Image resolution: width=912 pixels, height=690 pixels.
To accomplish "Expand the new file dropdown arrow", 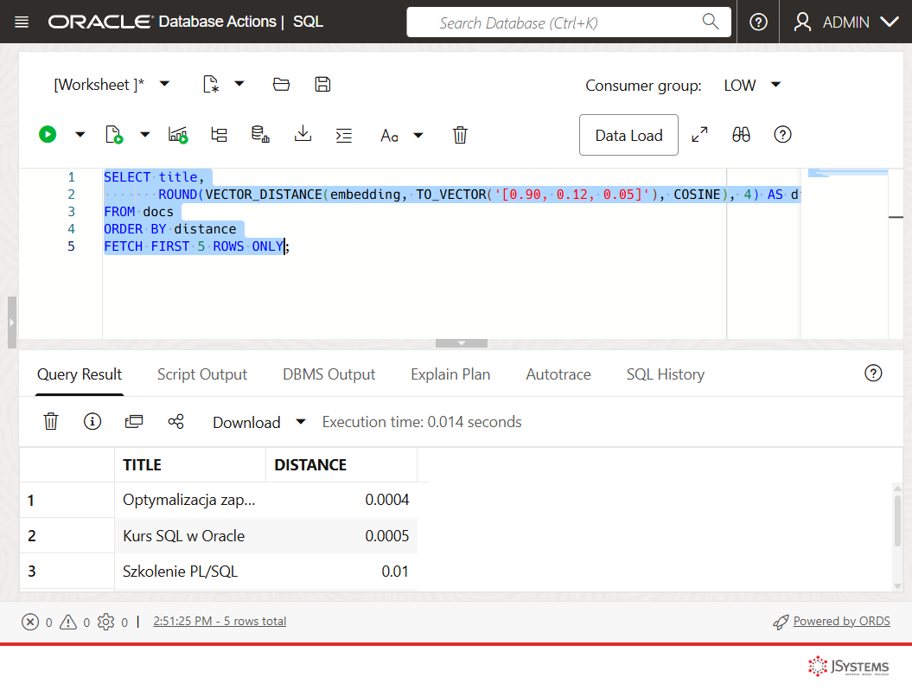I will tap(239, 84).
